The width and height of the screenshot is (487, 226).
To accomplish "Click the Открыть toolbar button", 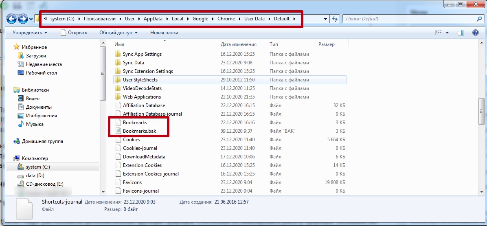I will (x=74, y=33).
